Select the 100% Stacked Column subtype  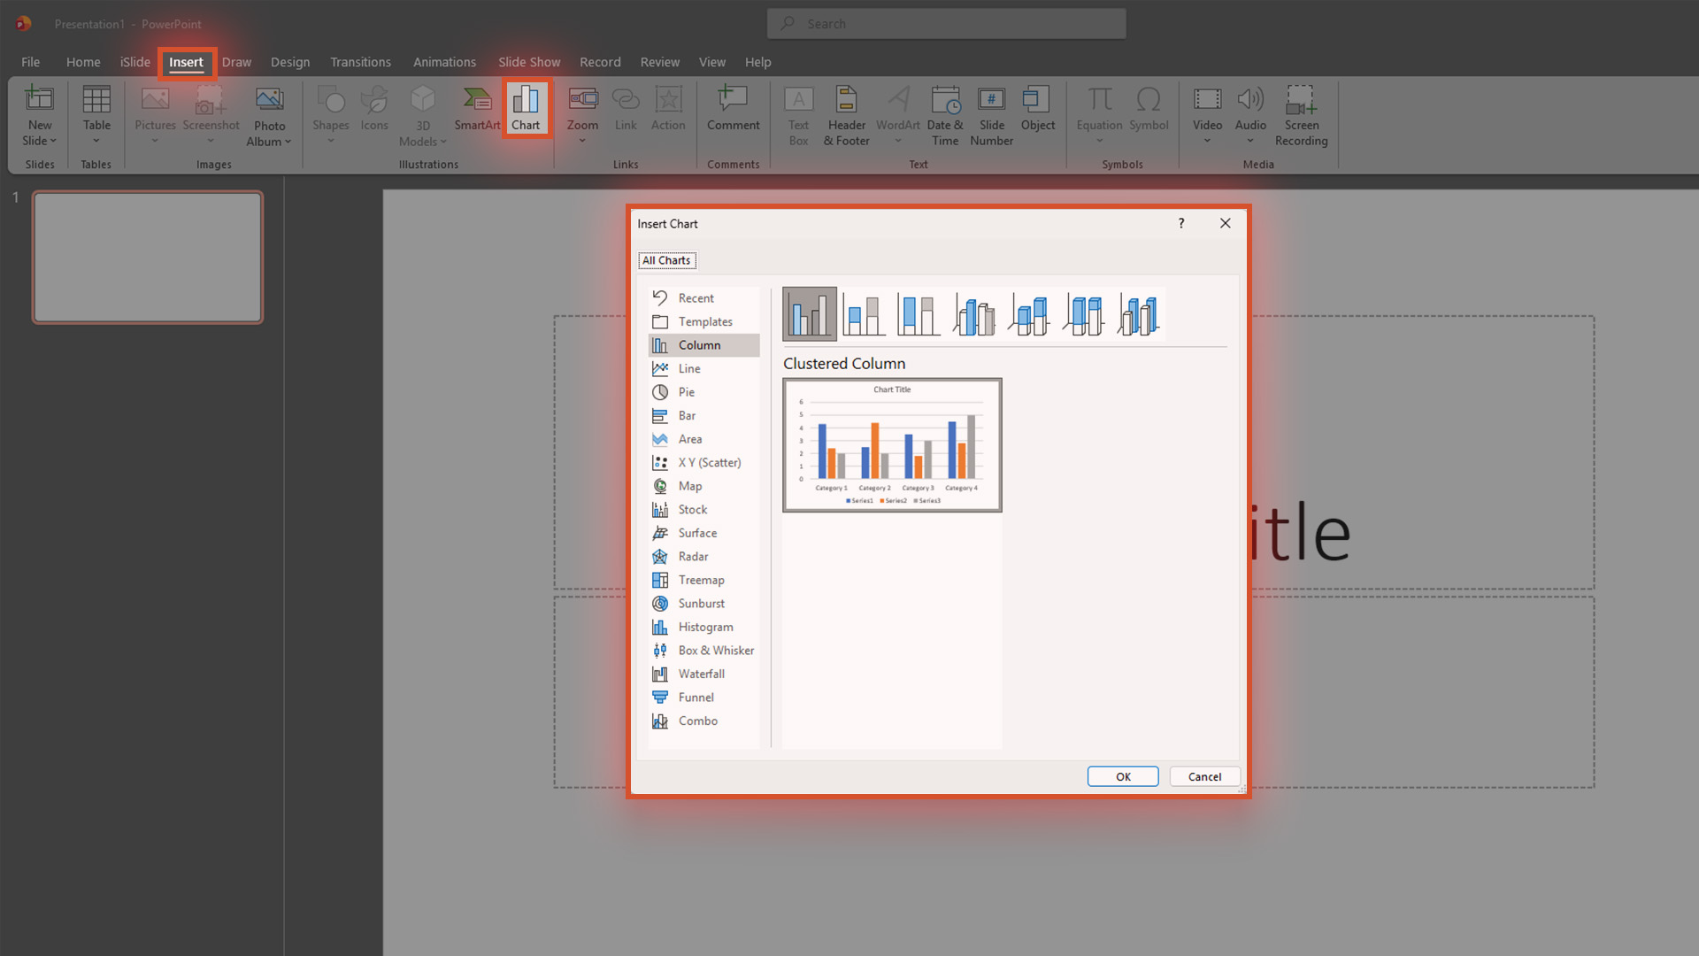click(919, 314)
